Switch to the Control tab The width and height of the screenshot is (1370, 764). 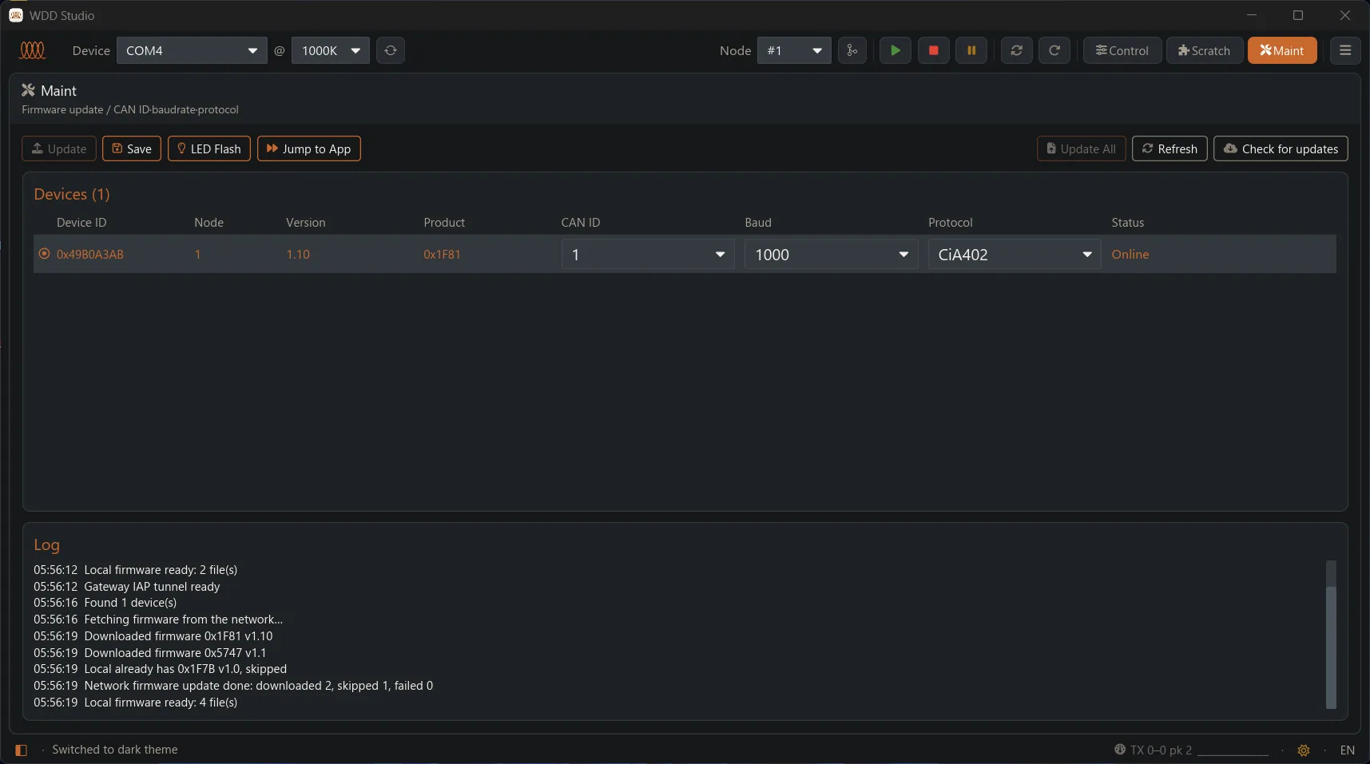1122,50
